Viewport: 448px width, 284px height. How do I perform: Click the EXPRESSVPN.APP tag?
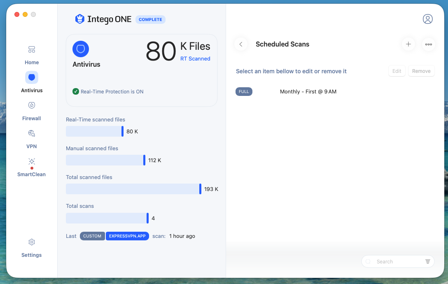tap(127, 236)
